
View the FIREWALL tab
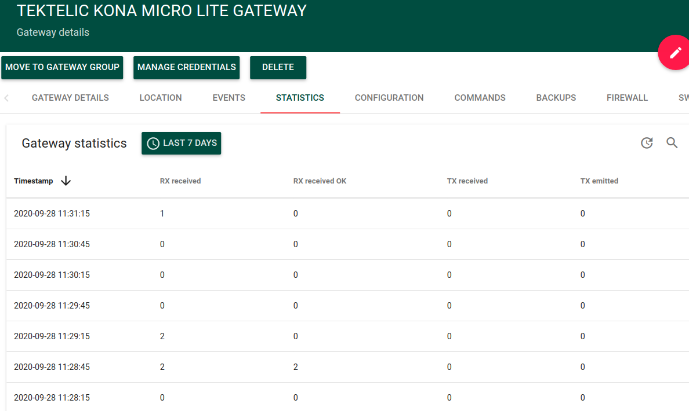coord(627,97)
